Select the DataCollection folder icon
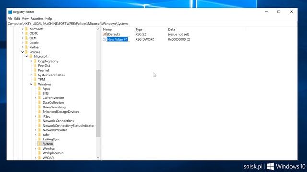The width and height of the screenshot is (307, 172). 40,102
